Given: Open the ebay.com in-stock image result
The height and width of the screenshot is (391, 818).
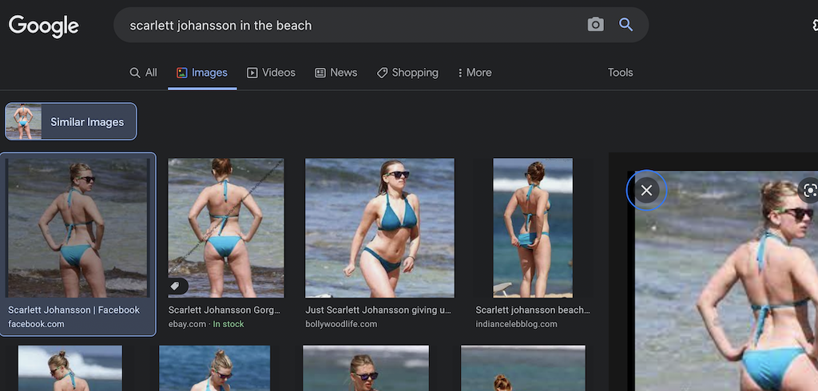Looking at the screenshot, I should (225, 227).
